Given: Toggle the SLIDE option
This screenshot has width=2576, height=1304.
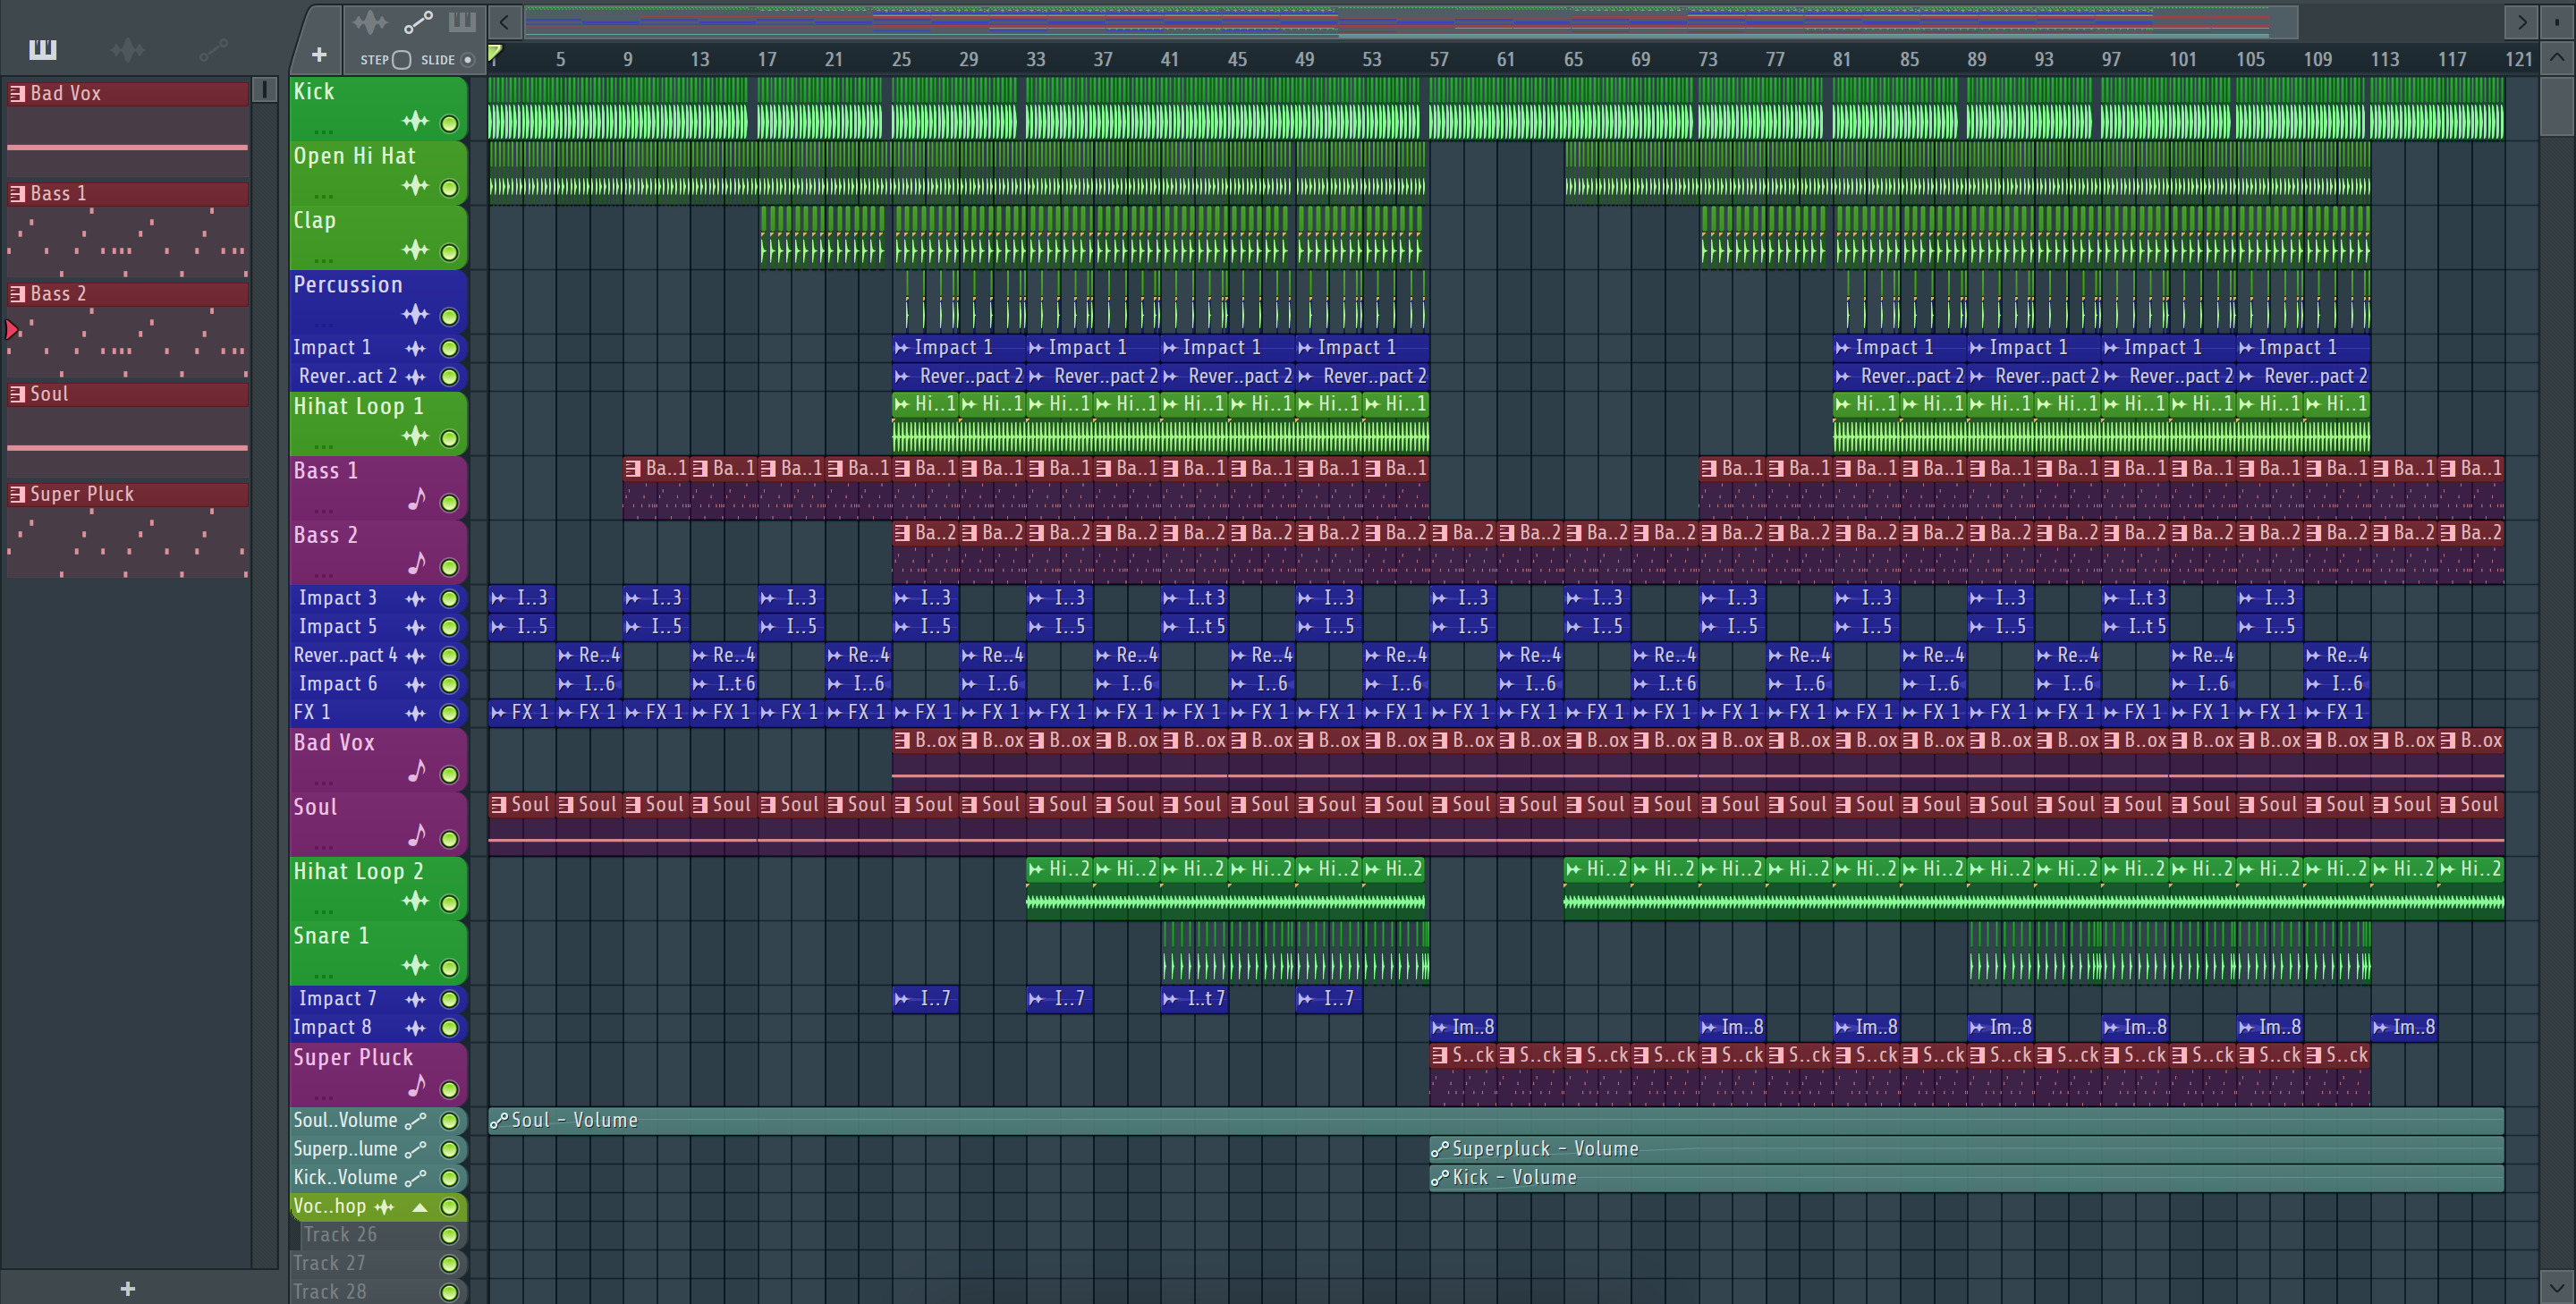Looking at the screenshot, I should pos(467,60).
